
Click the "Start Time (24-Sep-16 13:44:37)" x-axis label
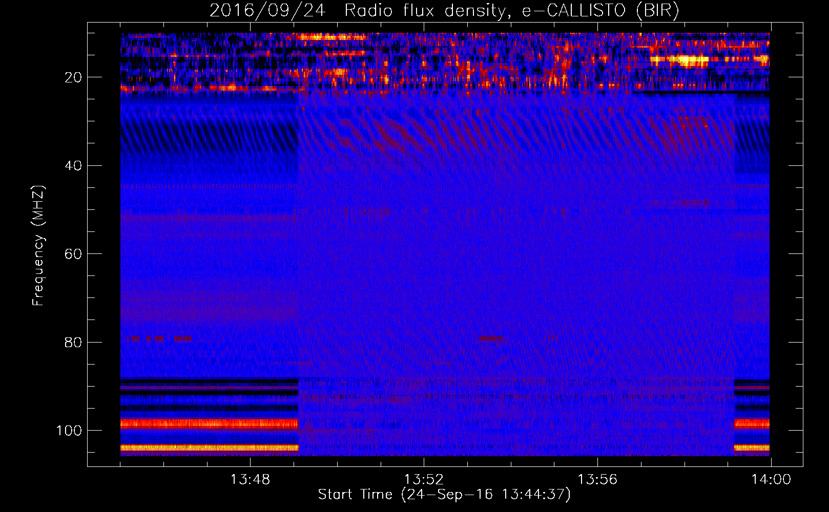point(444,495)
